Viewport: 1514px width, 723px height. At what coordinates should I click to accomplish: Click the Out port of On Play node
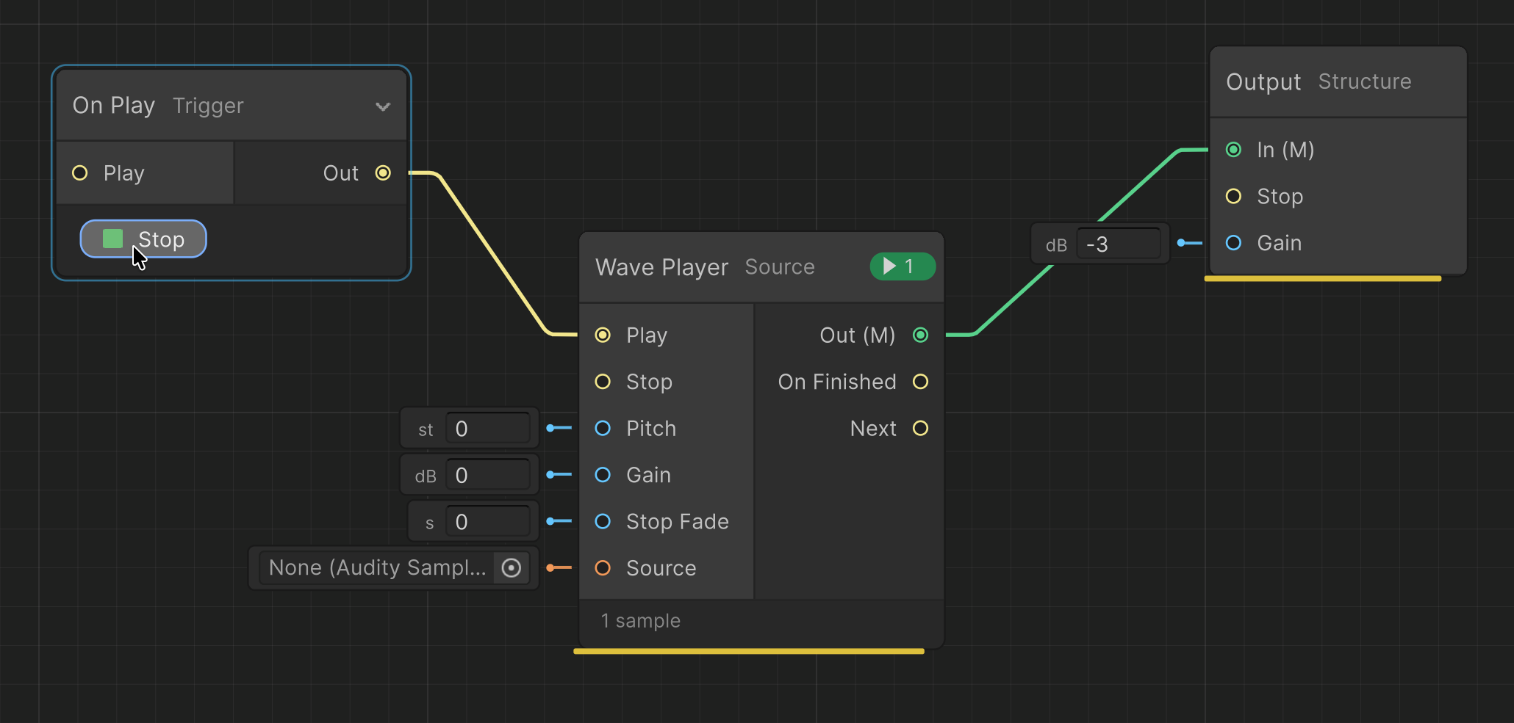coord(383,173)
